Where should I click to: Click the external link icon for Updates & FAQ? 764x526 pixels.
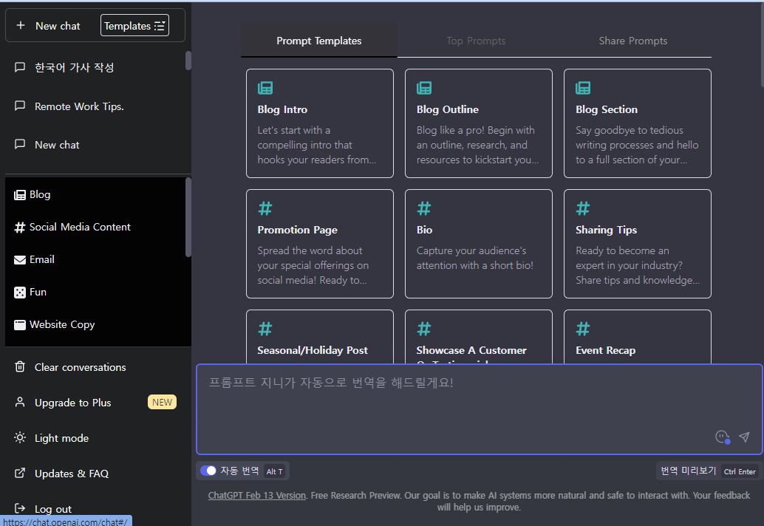tap(20, 473)
